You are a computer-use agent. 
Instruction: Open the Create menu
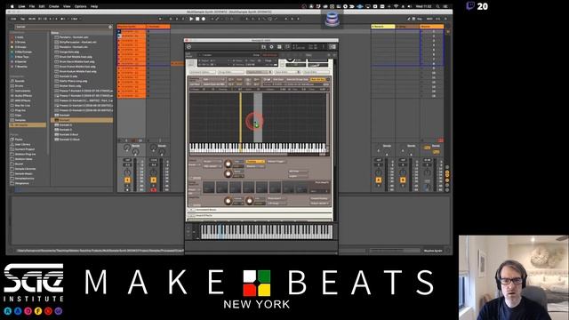click(x=53, y=6)
